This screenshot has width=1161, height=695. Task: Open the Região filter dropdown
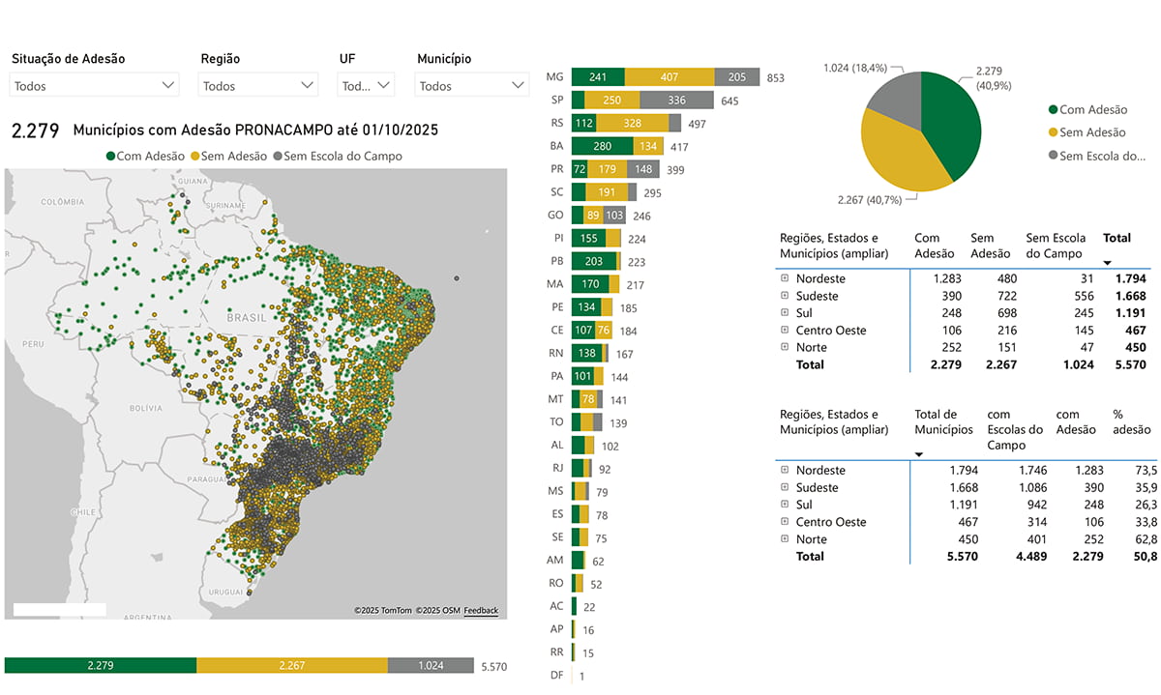tap(258, 86)
